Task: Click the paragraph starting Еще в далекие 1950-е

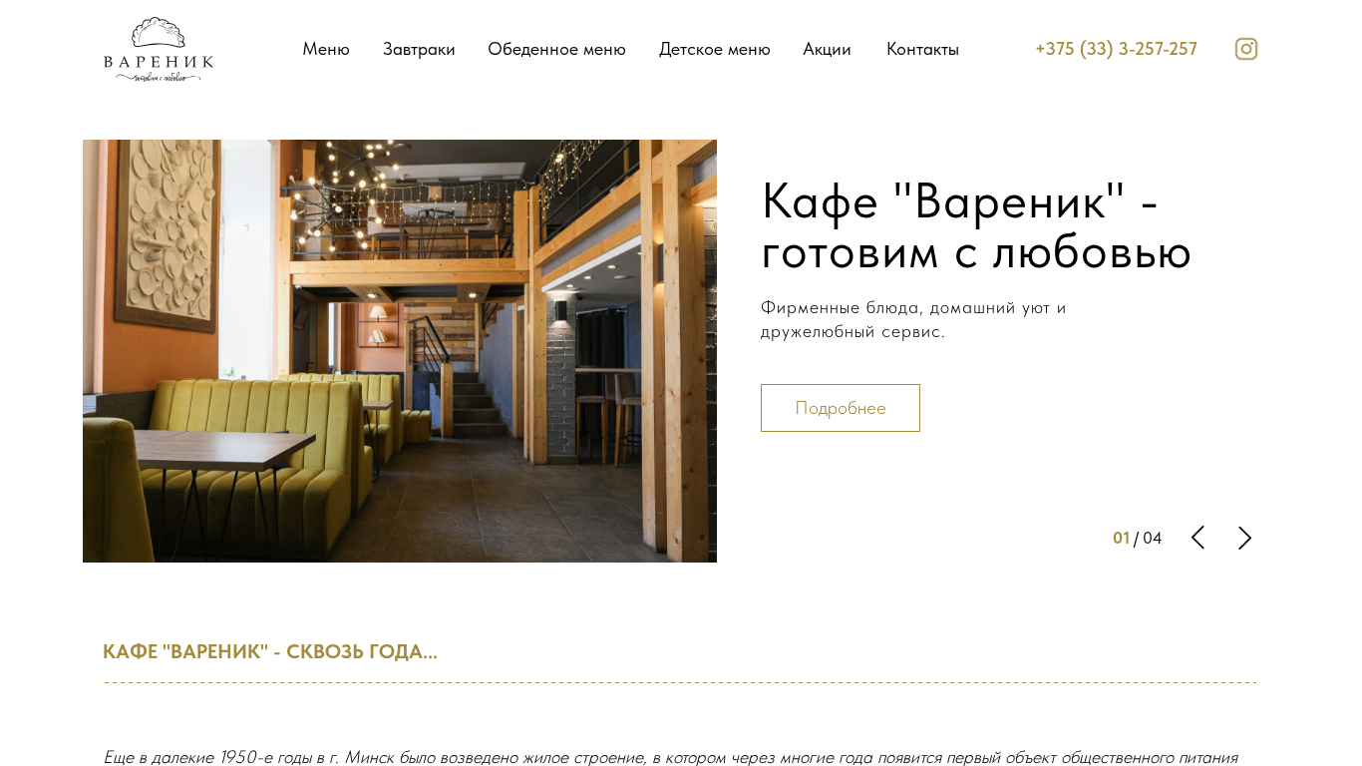Action: coord(670,757)
